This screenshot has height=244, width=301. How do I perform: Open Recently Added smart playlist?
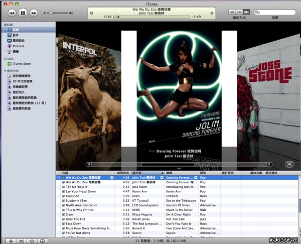coord(29,92)
